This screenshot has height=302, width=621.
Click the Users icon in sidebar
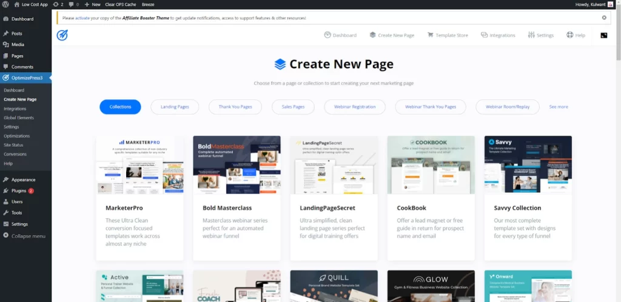[5, 202]
